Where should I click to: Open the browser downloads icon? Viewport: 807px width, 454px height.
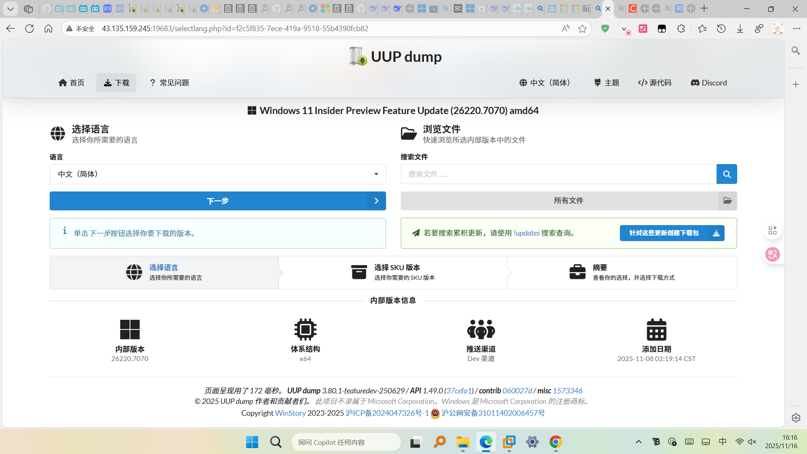[x=740, y=29]
